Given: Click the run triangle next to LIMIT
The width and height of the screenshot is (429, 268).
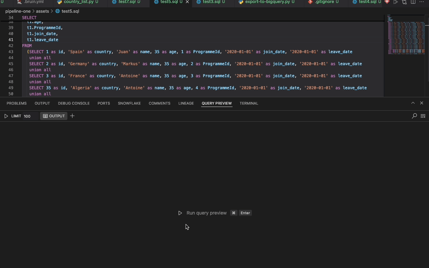Looking at the screenshot, I should point(6,116).
